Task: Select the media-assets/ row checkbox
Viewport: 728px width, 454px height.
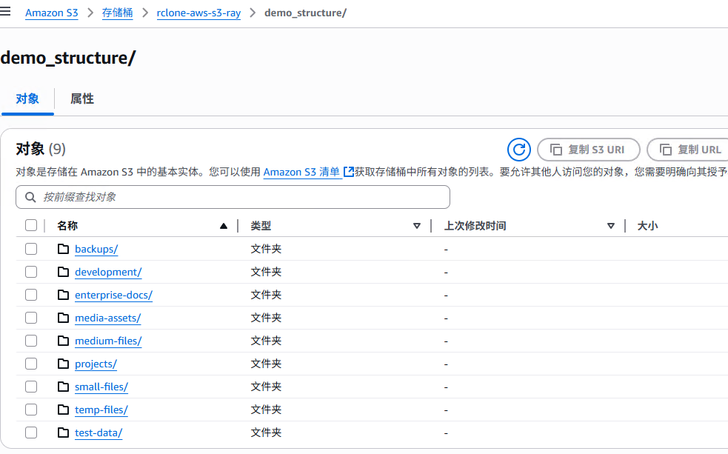Action: [x=31, y=318]
